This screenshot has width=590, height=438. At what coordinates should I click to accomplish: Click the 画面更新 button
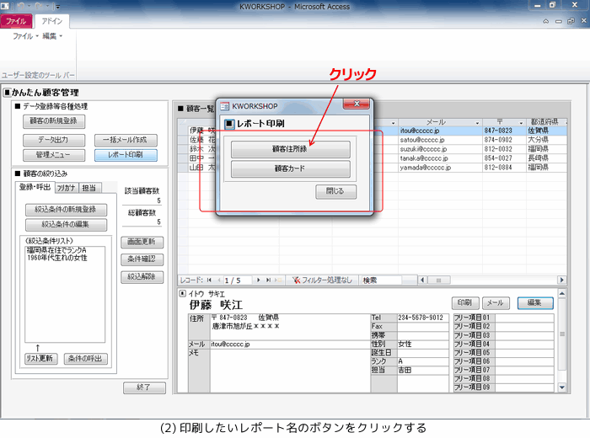[x=142, y=242]
